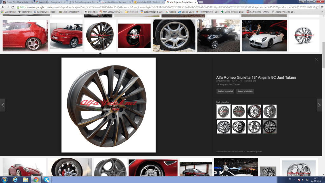The height and width of the screenshot is (183, 325).
Task: Click the page vertical scrollbar
Action: point(323,55)
